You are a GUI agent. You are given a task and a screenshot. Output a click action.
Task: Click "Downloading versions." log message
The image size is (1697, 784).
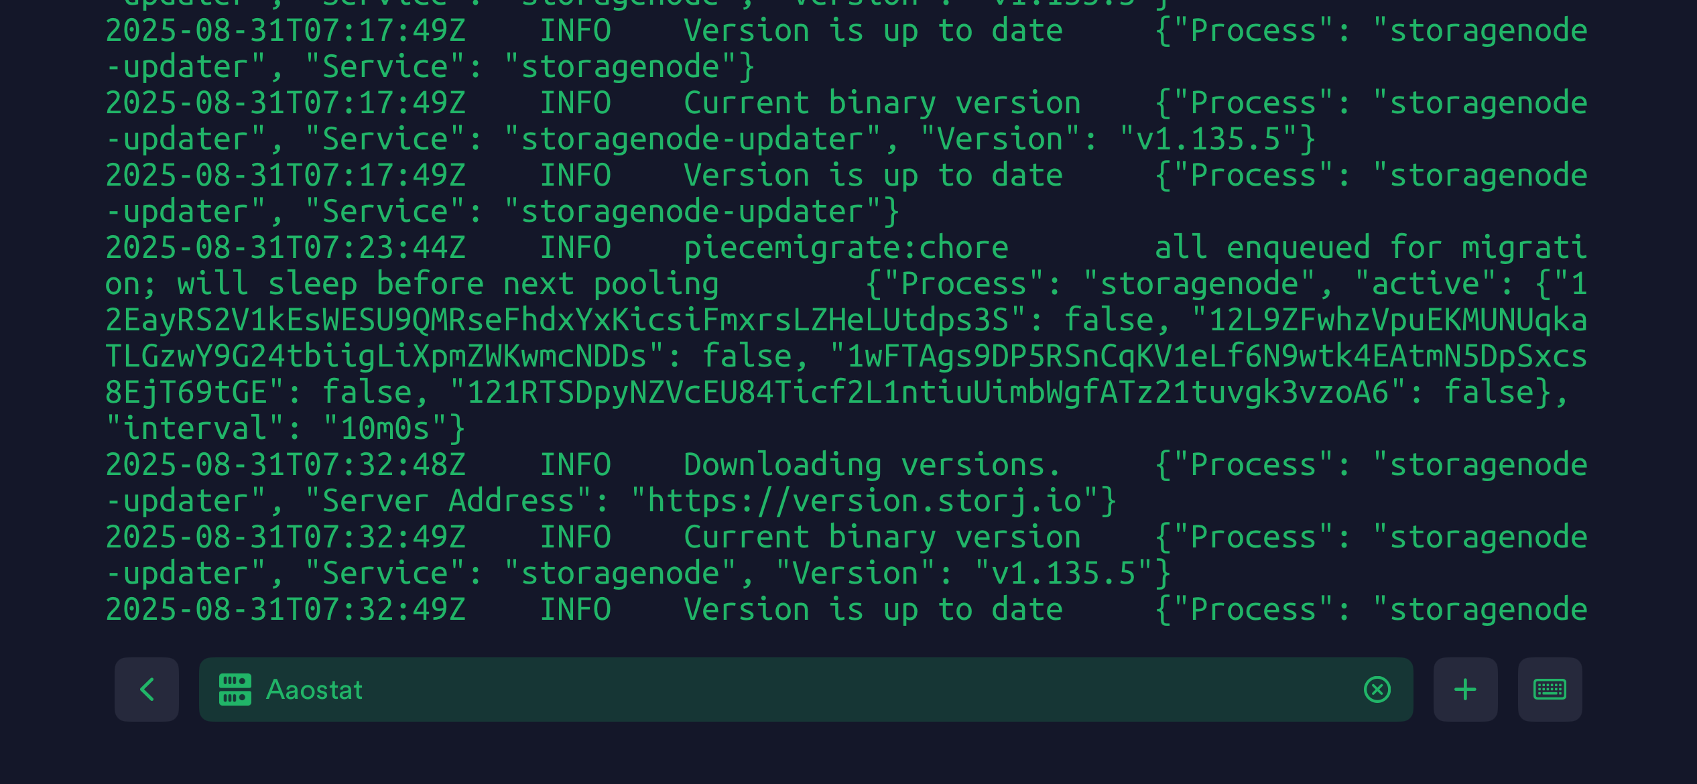point(873,465)
